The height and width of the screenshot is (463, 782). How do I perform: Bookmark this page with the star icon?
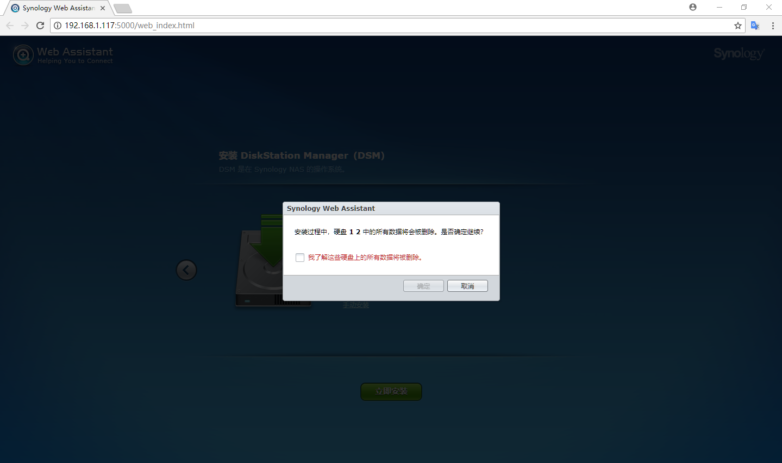click(x=738, y=26)
